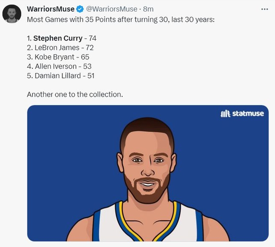The image size is (275, 247).
Task: Click the statmuse wordmark in the image
Action: click(248, 113)
